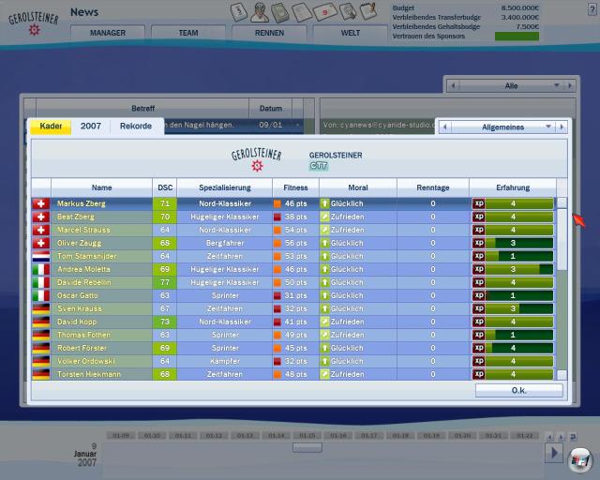Click the xp icon for Markus Zberg
Screen dimensions: 600x480
(479, 203)
